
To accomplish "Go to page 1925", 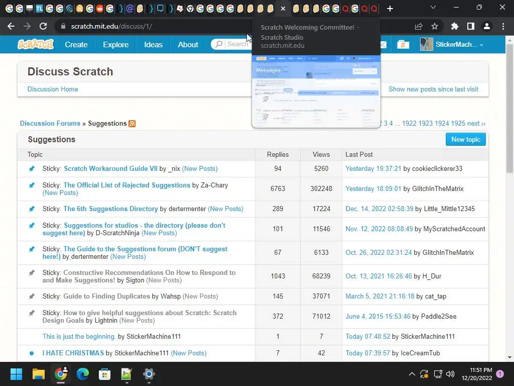I will coord(458,123).
